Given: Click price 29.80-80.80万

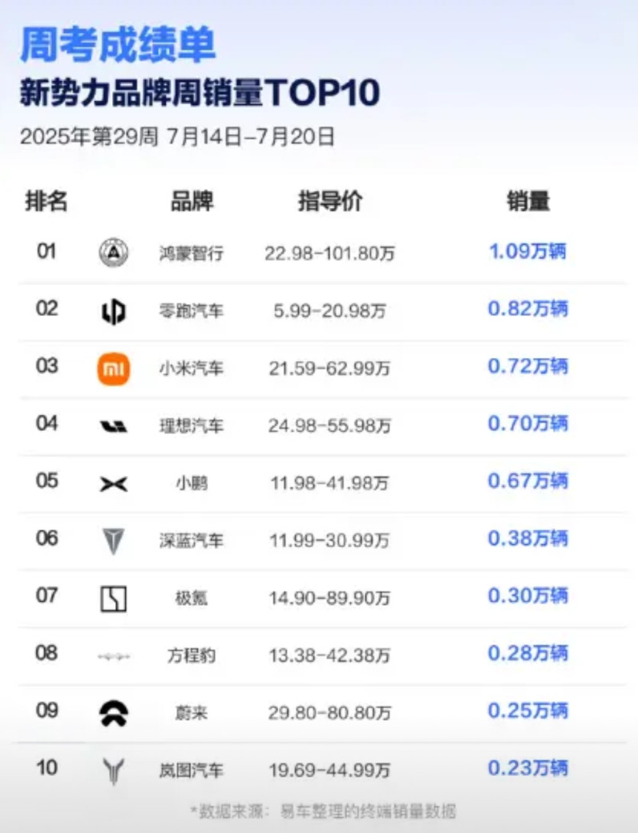Looking at the screenshot, I should [330, 713].
